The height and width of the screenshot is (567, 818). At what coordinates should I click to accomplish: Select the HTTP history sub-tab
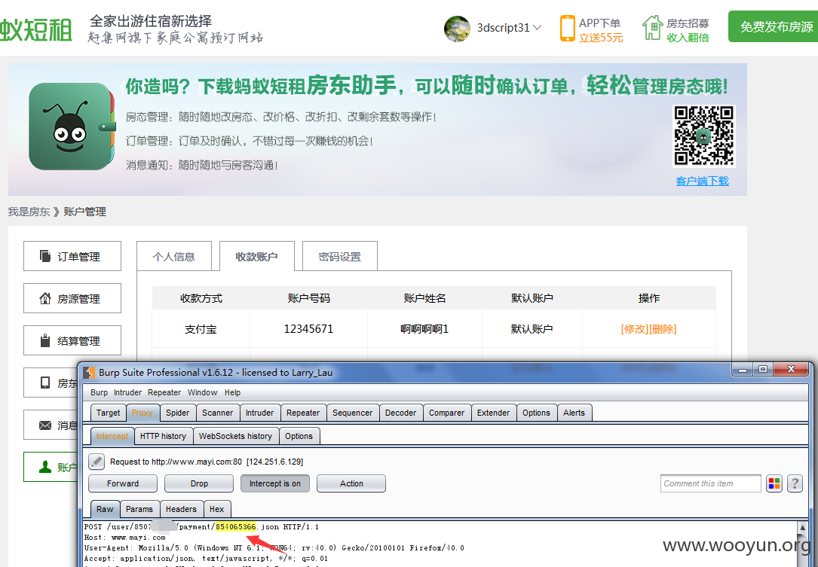[164, 436]
